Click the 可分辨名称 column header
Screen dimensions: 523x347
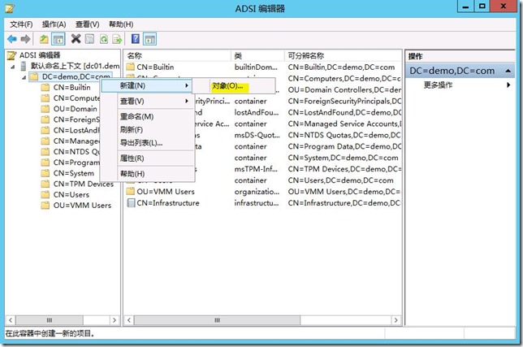[343, 55]
